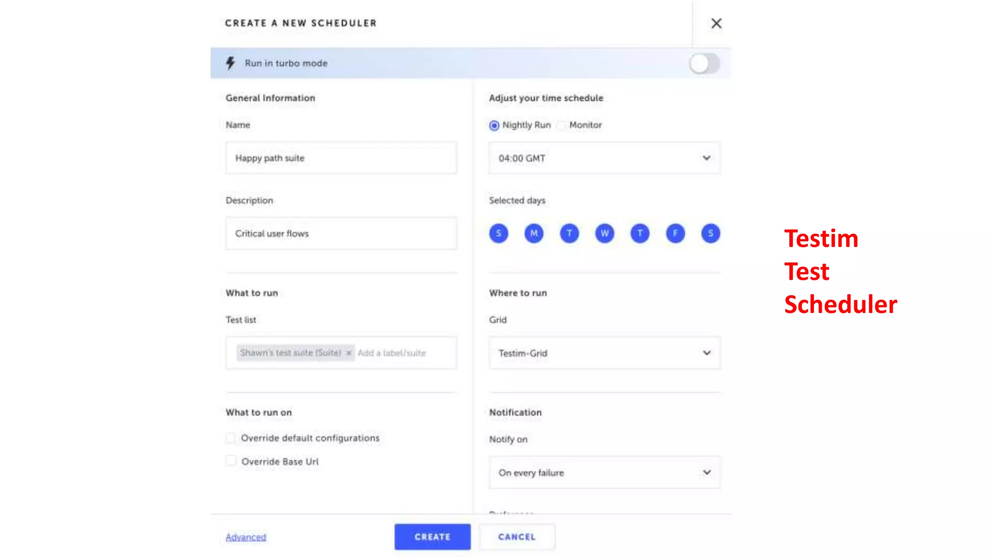
Task: Open the 04:00 GMT time dropdown
Action: (604, 158)
